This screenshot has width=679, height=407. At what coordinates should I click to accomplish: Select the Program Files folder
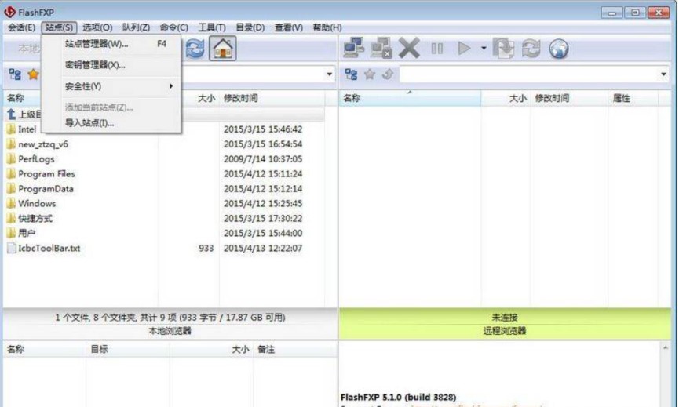(x=41, y=174)
